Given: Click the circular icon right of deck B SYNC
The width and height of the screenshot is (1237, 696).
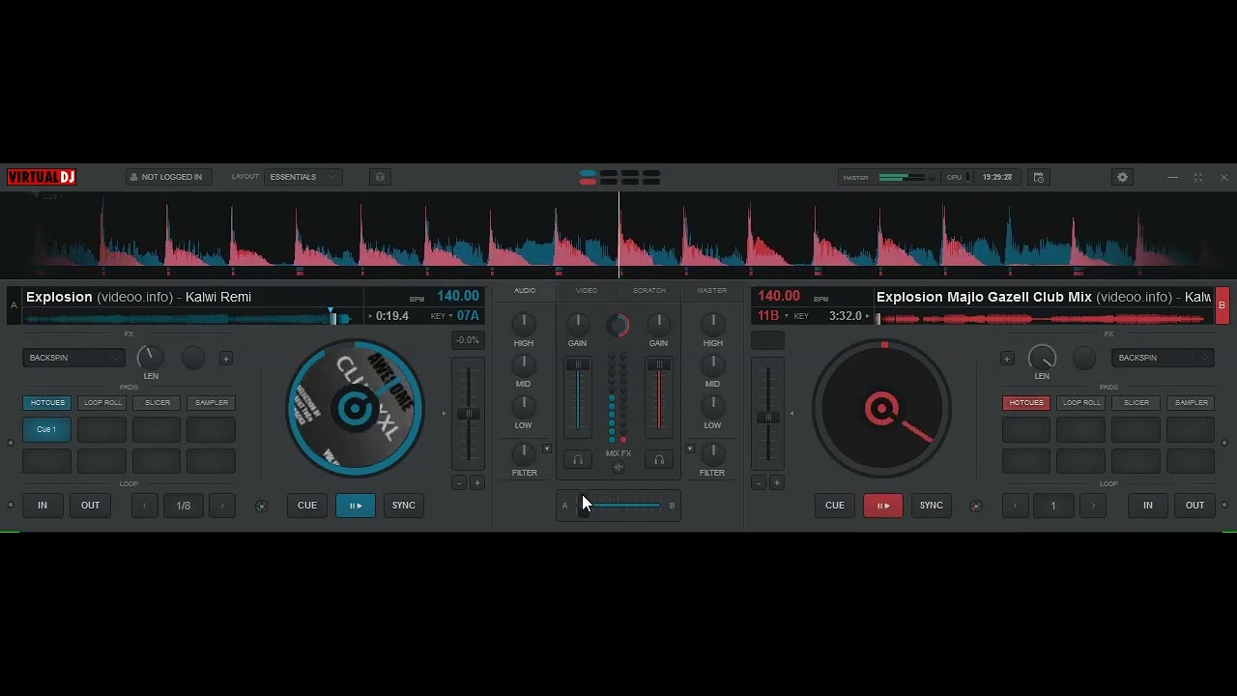Looking at the screenshot, I should click(975, 506).
